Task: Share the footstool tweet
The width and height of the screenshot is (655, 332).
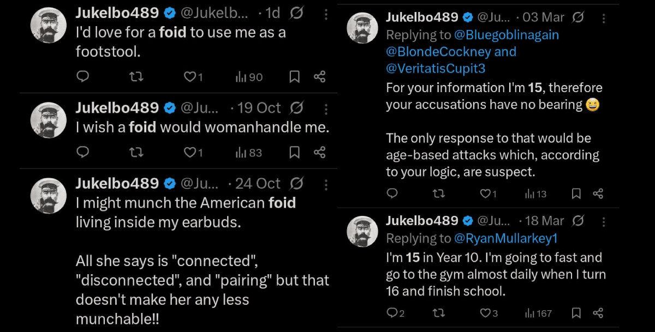Action: click(320, 77)
